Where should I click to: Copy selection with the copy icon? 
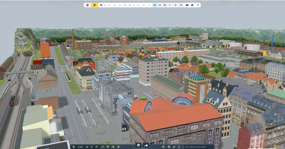(125, 5)
